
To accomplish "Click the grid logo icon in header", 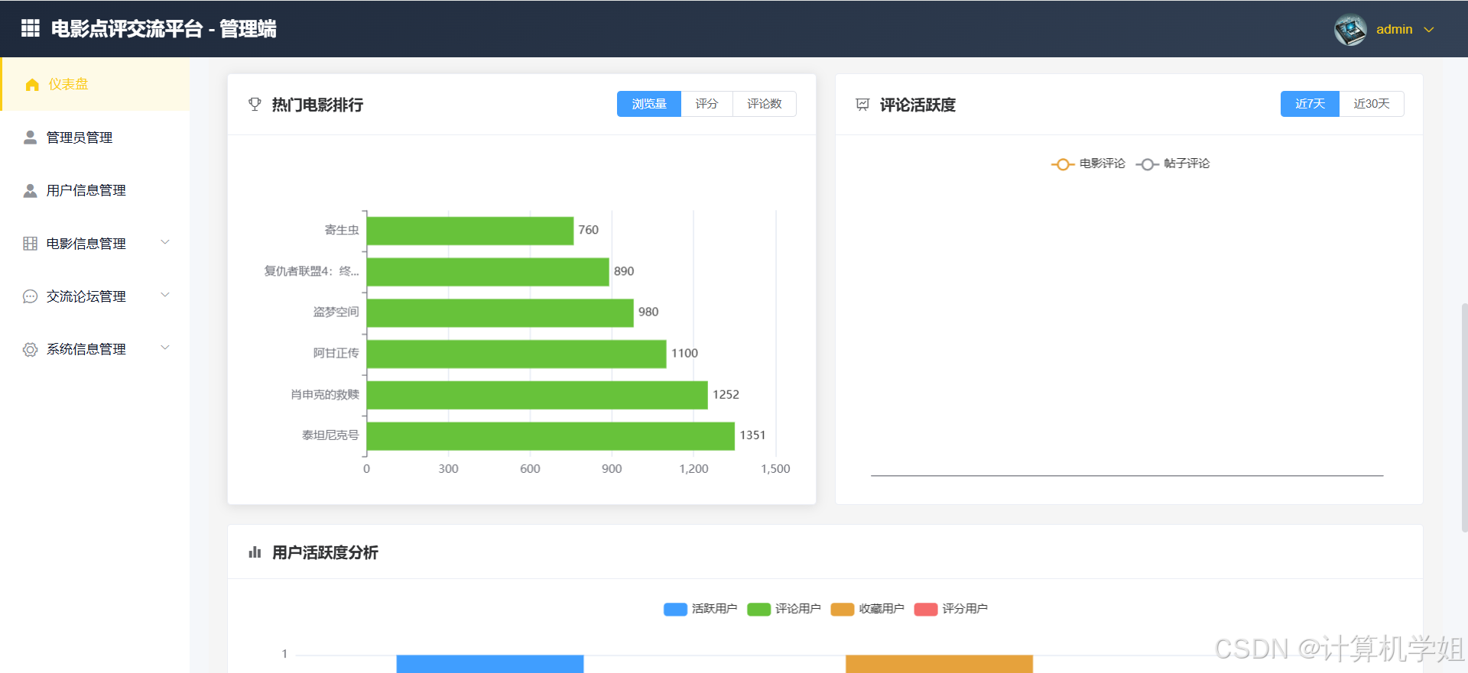I will click(31, 28).
